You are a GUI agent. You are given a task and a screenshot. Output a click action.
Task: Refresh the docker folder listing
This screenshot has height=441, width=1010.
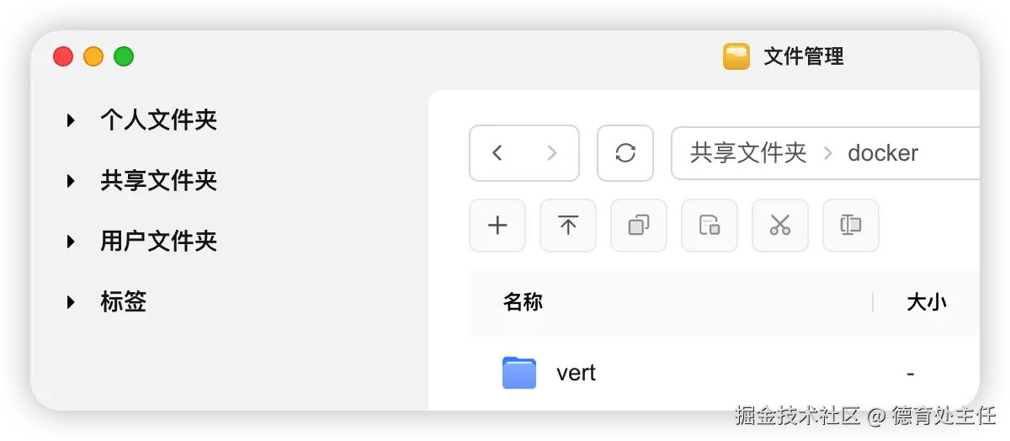click(625, 153)
